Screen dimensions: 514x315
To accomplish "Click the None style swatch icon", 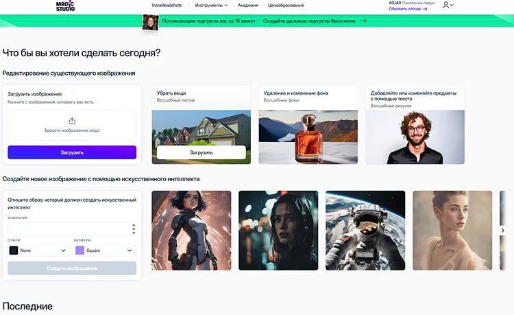I will [x=14, y=250].
